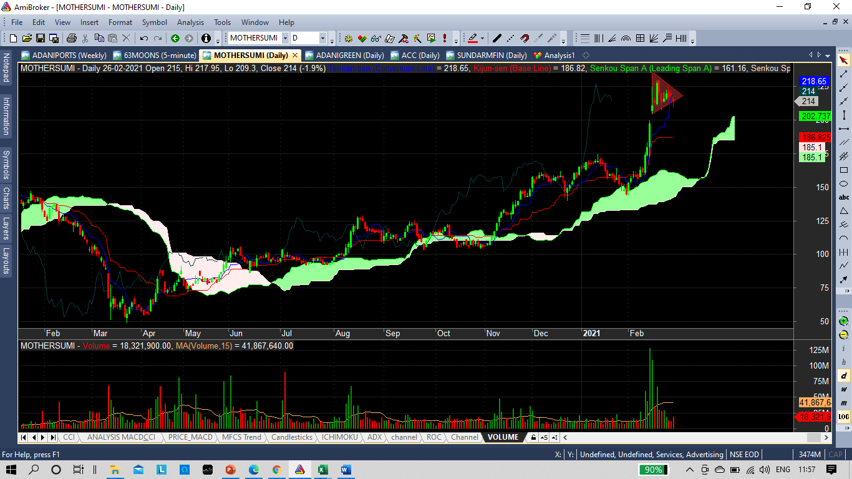Expand the standard toolbar overflow arrow

[218, 41]
